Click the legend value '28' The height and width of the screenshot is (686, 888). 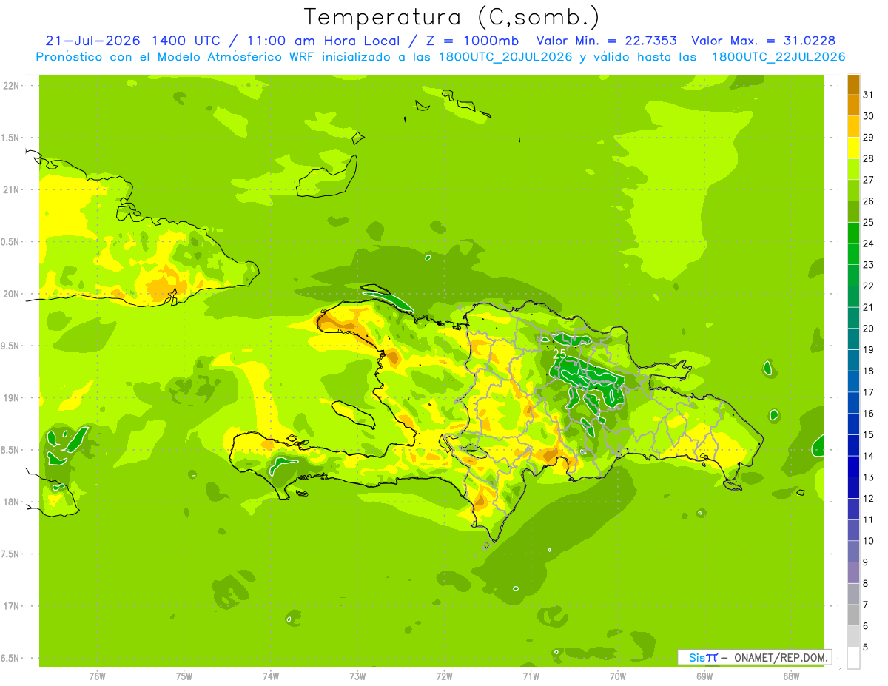coord(868,158)
